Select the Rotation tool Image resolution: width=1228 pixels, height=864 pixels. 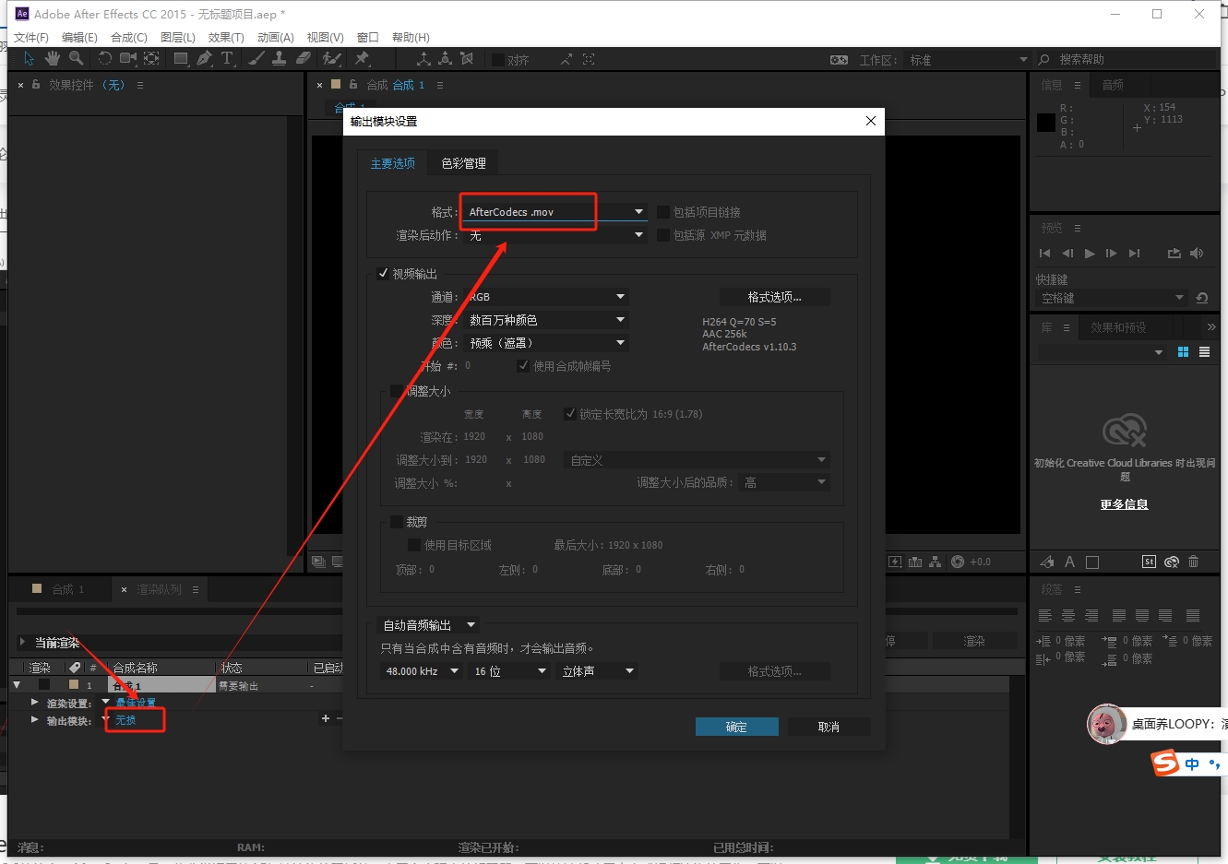(104, 59)
